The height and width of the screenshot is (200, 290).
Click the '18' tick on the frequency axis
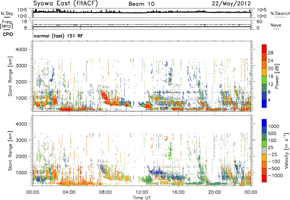coord(24,22)
